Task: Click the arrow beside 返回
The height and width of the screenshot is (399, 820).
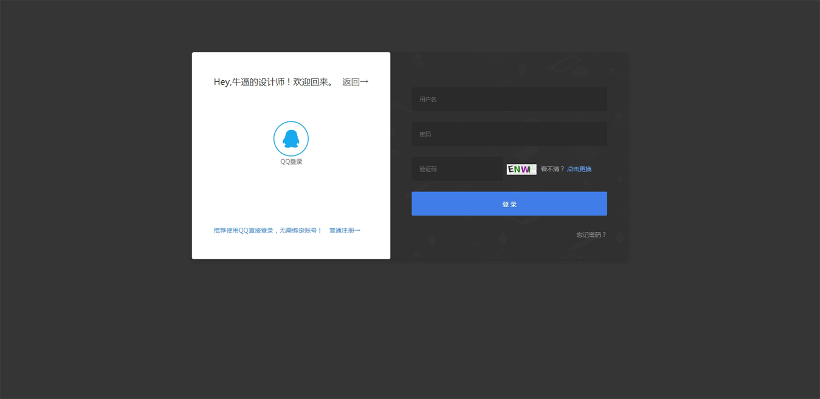Action: coord(365,82)
